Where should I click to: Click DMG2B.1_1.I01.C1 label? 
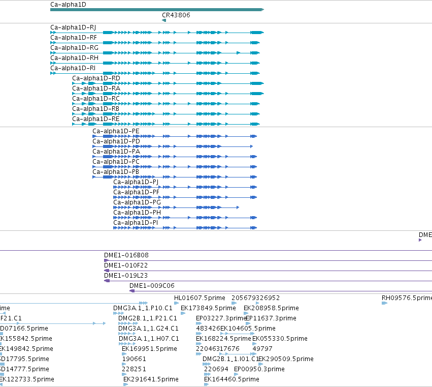[x=230, y=360]
